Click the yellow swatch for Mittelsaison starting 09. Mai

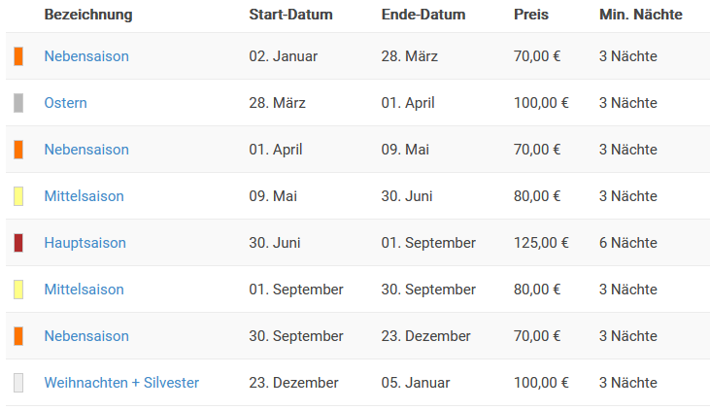(18, 196)
